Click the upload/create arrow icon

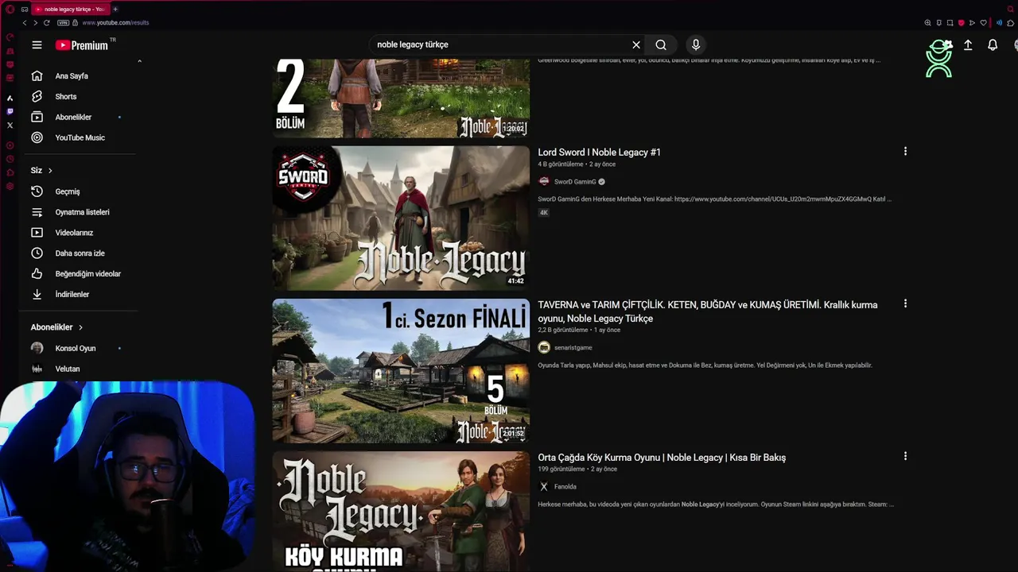pyautogui.click(x=968, y=45)
